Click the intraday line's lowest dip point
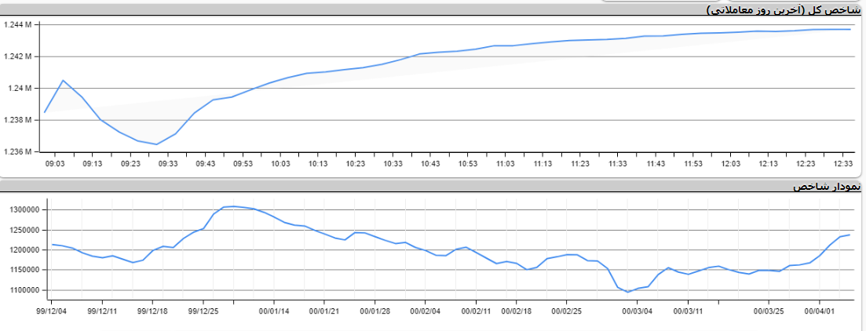The image size is (866, 331). pos(156,144)
